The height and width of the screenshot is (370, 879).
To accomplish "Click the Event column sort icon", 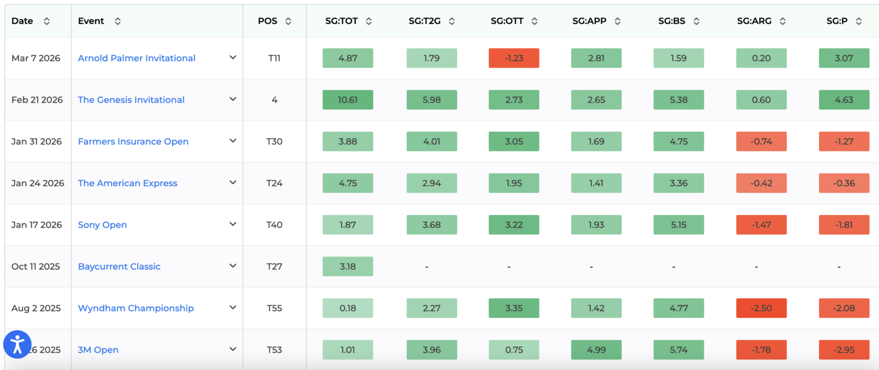I will point(118,21).
